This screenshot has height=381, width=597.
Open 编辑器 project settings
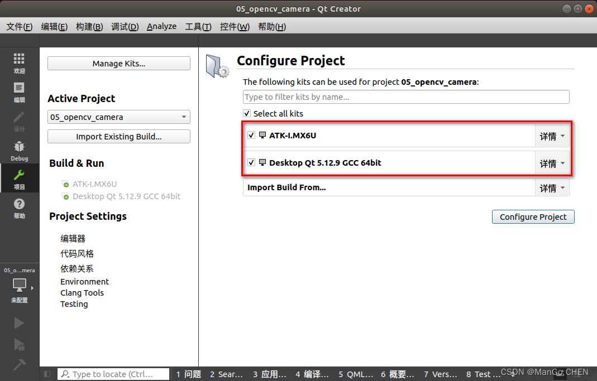[73, 238]
